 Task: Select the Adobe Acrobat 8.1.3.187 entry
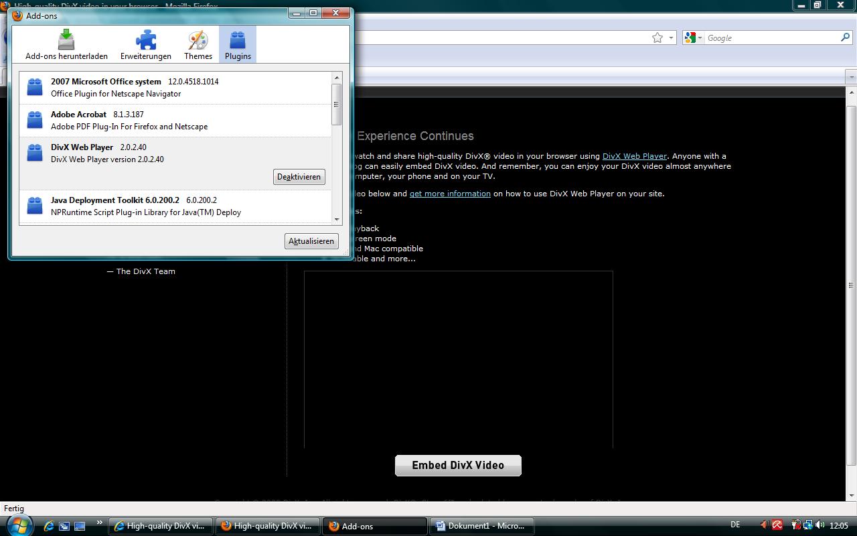175,121
